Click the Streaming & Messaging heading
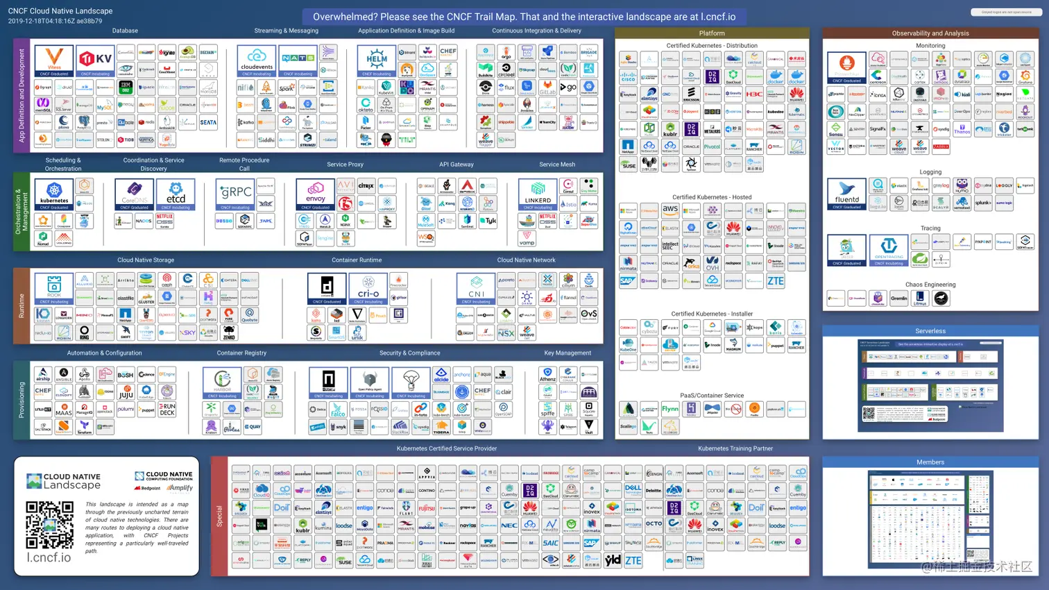 287,31
